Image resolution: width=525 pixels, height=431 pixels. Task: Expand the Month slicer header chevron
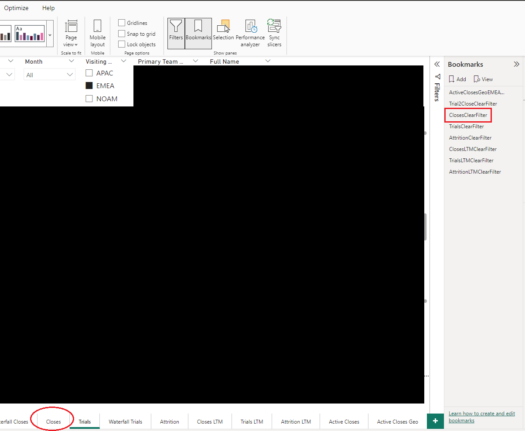click(x=72, y=61)
